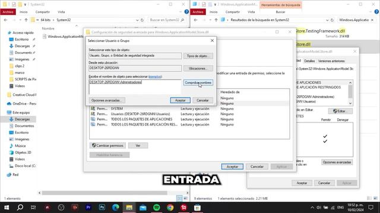Expand address bar history dropdown in System32 window
Viewport: 380px width, 213px height.
137,20
